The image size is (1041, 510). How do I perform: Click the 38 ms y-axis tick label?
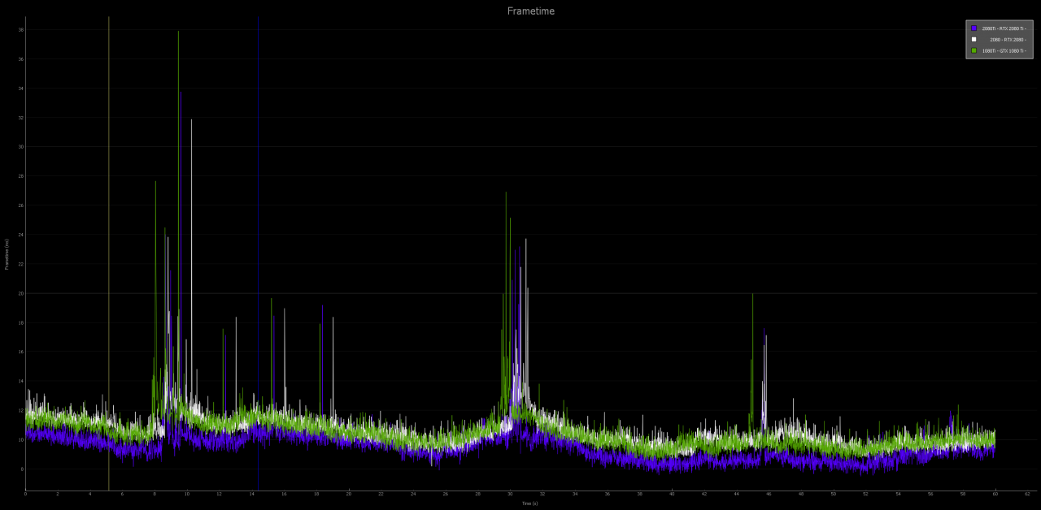21,30
